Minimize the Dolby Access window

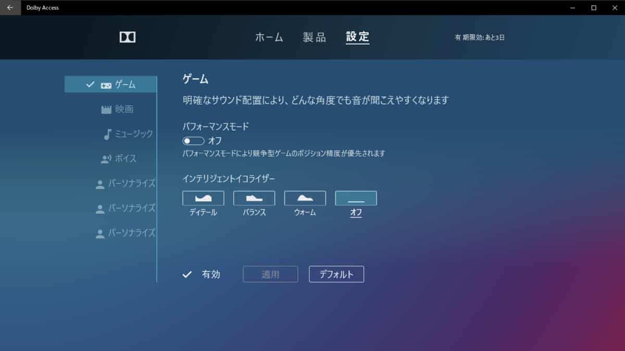coord(572,7)
